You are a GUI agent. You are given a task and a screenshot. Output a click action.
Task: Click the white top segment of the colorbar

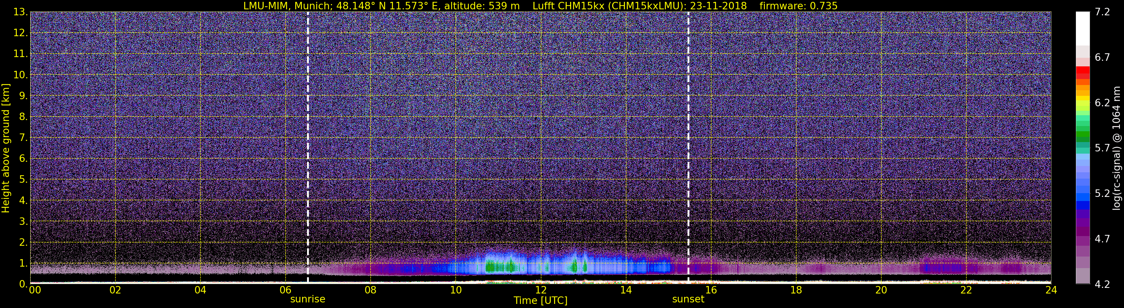click(1083, 28)
